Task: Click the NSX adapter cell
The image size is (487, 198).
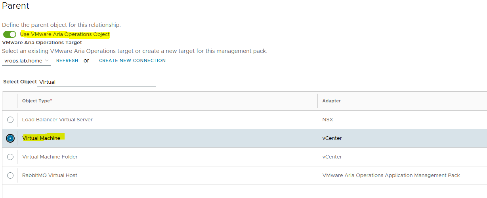Action: click(328, 120)
